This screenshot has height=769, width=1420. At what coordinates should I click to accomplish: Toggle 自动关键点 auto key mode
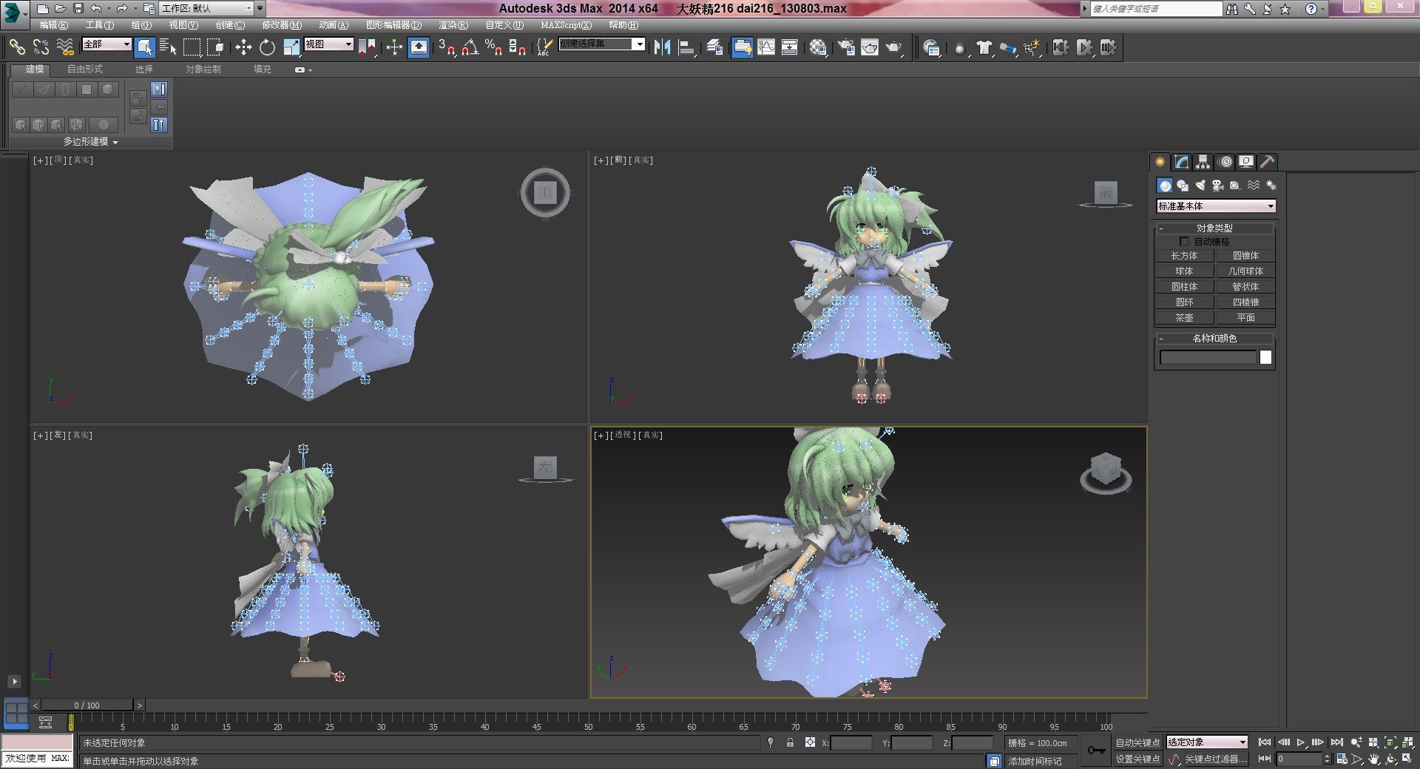[1137, 743]
